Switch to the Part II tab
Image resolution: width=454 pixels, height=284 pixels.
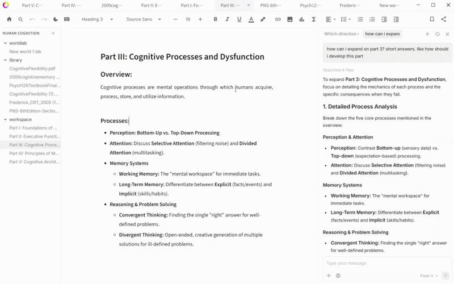[x=151, y=5]
